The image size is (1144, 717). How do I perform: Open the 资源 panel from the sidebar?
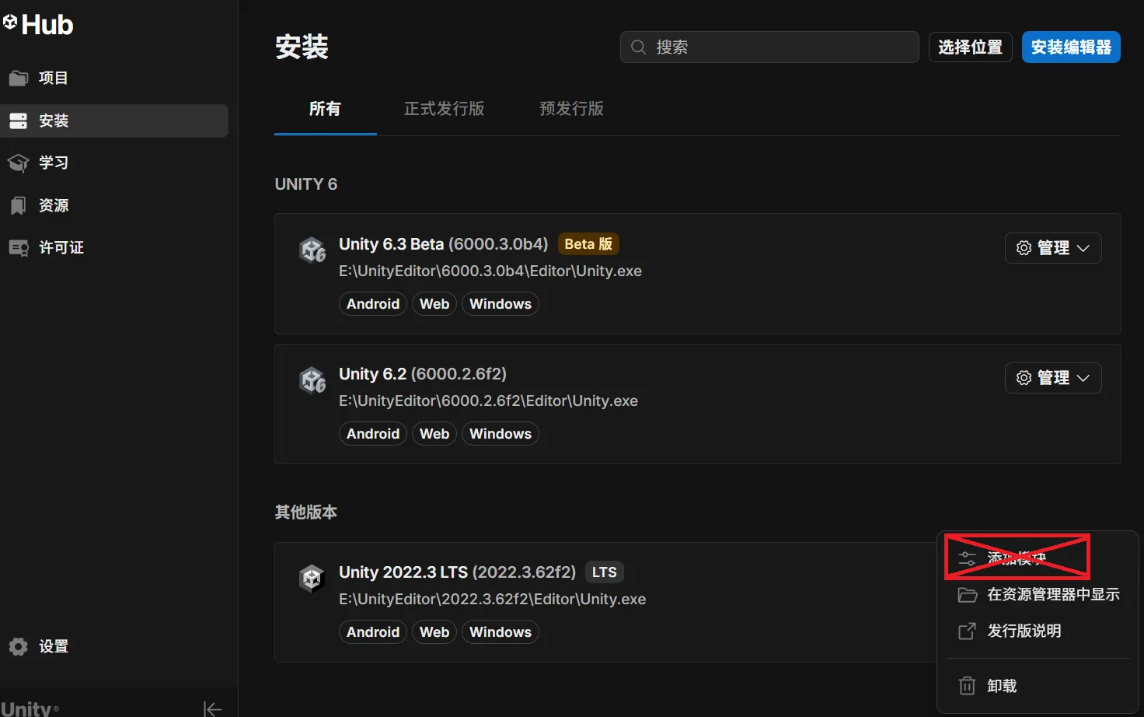[53, 205]
